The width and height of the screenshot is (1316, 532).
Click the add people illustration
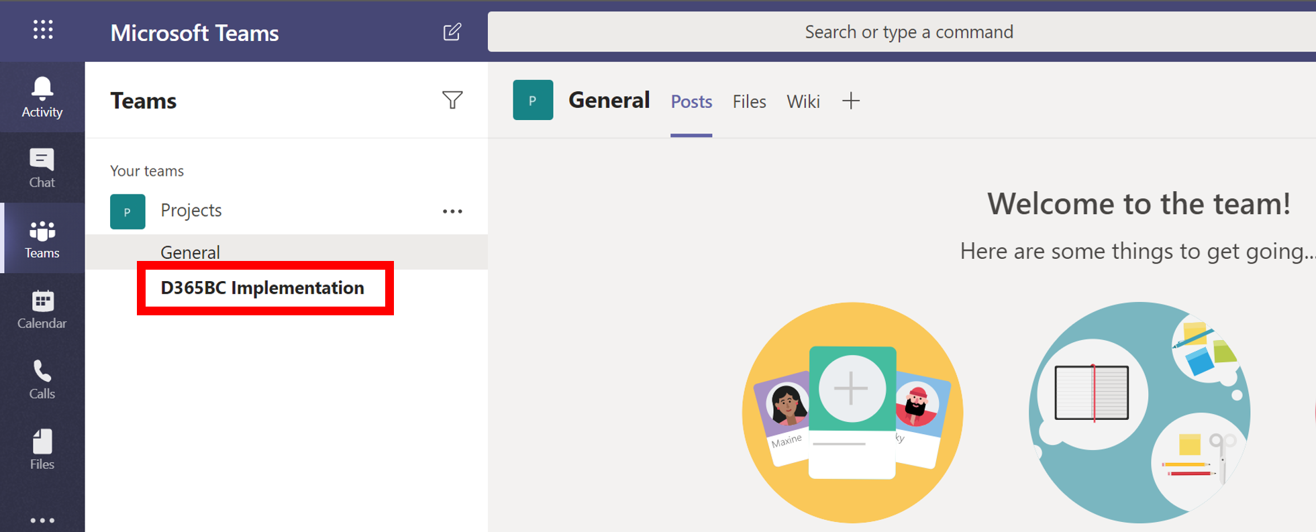[x=852, y=413]
